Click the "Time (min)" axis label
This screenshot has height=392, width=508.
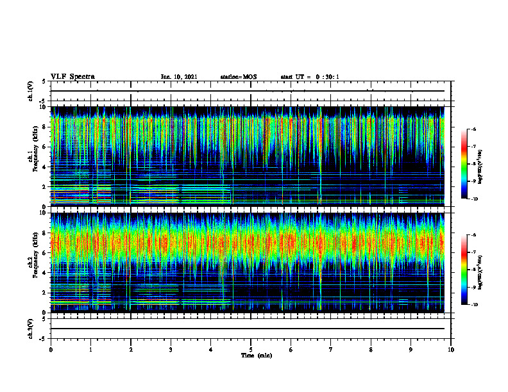257,355
